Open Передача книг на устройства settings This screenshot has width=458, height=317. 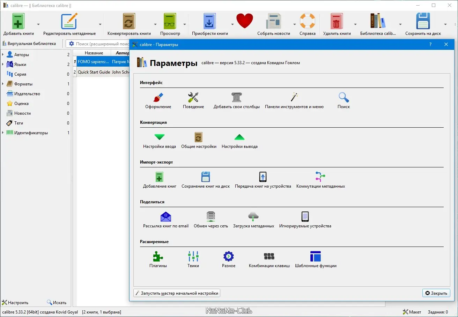[263, 180]
